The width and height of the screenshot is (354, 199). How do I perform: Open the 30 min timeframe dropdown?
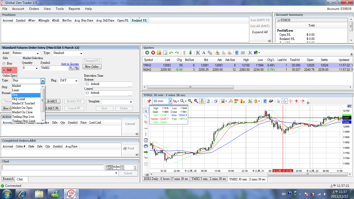(x=170, y=101)
